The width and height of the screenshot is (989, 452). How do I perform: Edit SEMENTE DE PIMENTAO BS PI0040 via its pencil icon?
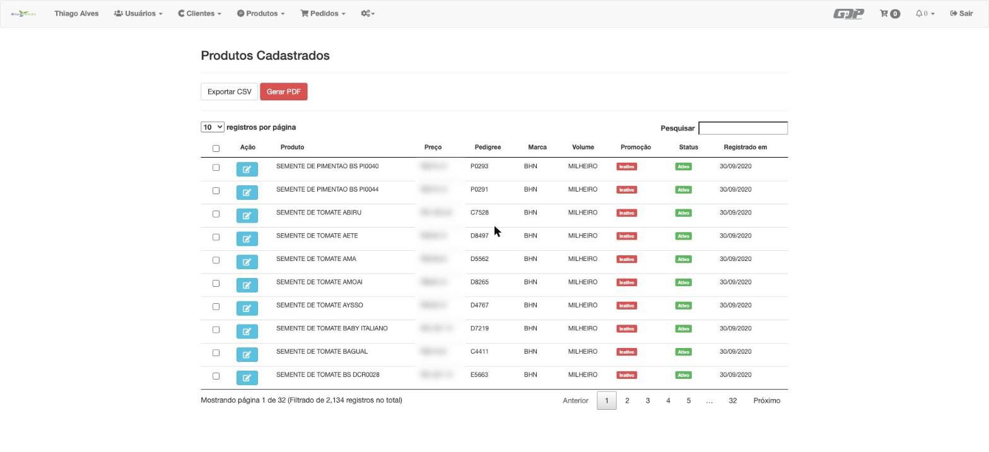tap(247, 170)
